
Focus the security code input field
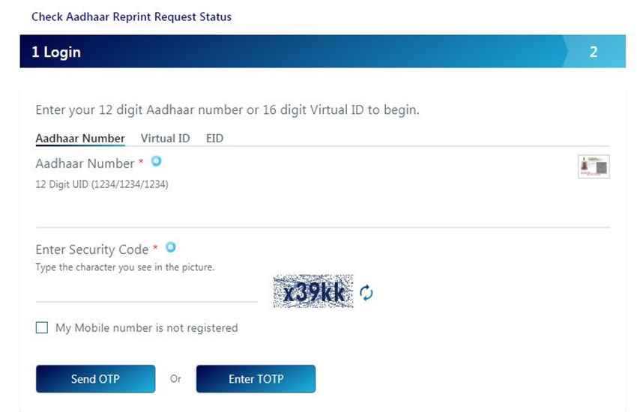pyautogui.click(x=146, y=291)
